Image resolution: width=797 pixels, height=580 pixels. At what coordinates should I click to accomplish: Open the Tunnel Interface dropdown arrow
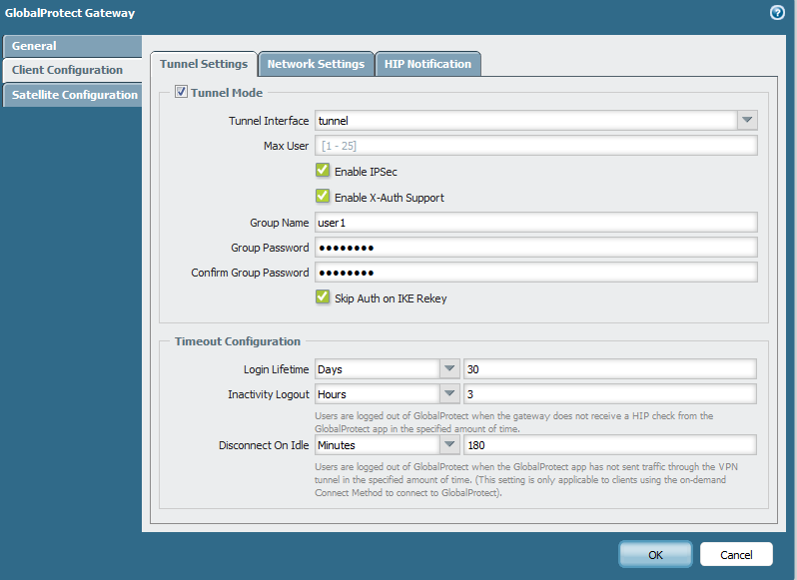click(747, 121)
